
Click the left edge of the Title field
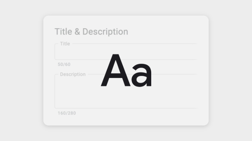click(55, 52)
